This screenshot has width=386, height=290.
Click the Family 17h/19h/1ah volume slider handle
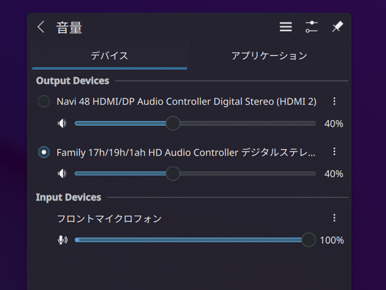pos(173,173)
